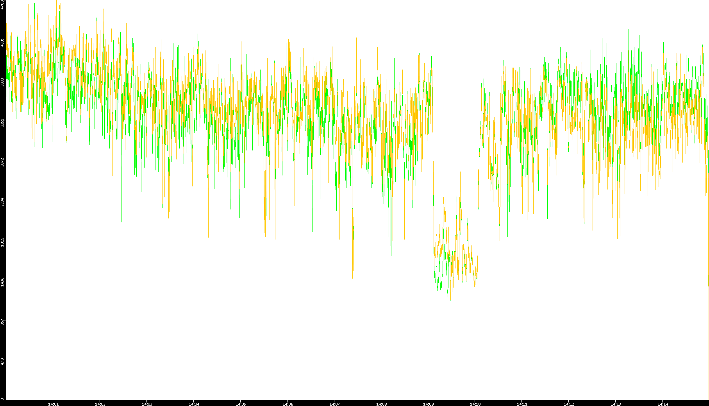Choose the 1436 label on the y-axis

tap(2, 282)
